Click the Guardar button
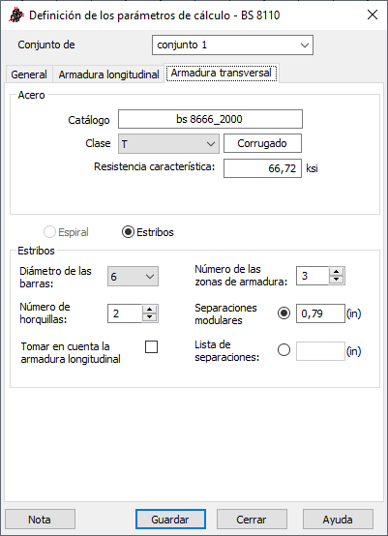 (x=170, y=520)
